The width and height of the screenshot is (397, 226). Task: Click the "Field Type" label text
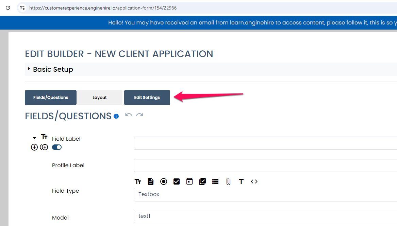point(65,191)
